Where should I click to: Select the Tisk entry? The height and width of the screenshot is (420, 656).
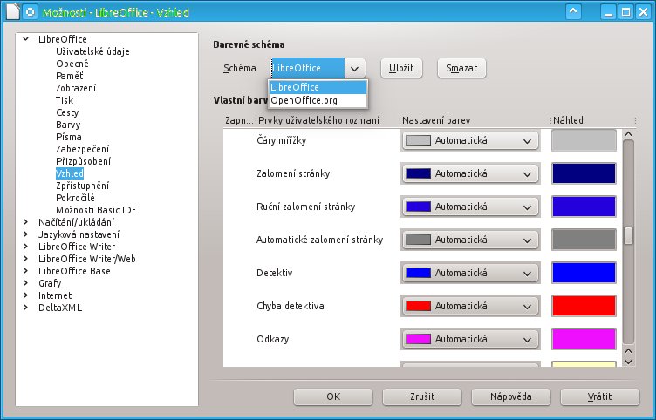click(x=65, y=100)
